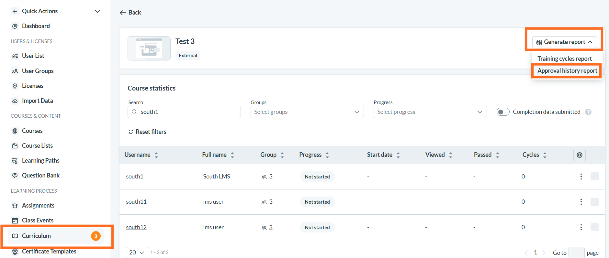Choose Training cycles report
This screenshot has height=258, width=609.
pos(564,59)
